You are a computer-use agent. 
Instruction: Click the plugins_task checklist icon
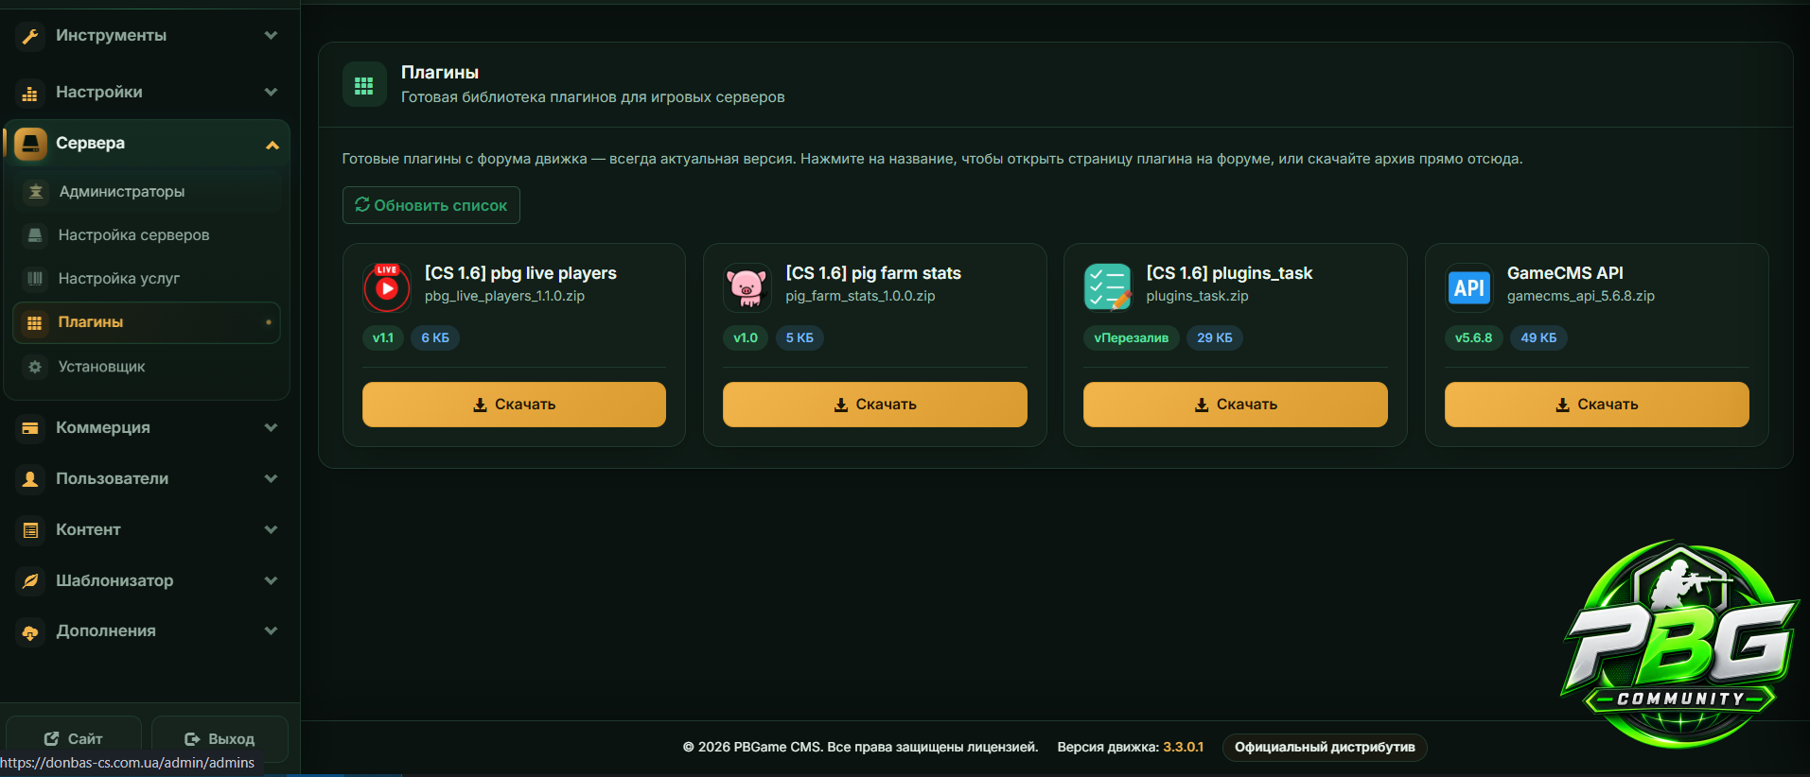(x=1108, y=287)
